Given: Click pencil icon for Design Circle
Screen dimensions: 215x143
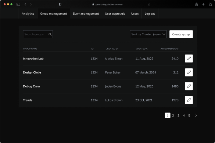Looking at the screenshot, I should (189, 72).
